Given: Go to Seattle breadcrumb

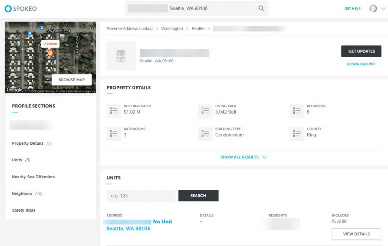Looking at the screenshot, I should coord(198,29).
